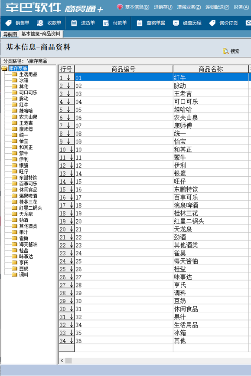Open the 经营历程 business history toolbar icon
The width and height of the screenshot is (251, 376).
click(x=176, y=23)
